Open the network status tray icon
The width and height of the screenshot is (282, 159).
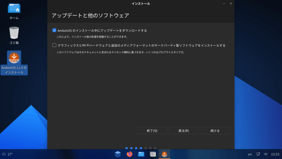coord(258,154)
